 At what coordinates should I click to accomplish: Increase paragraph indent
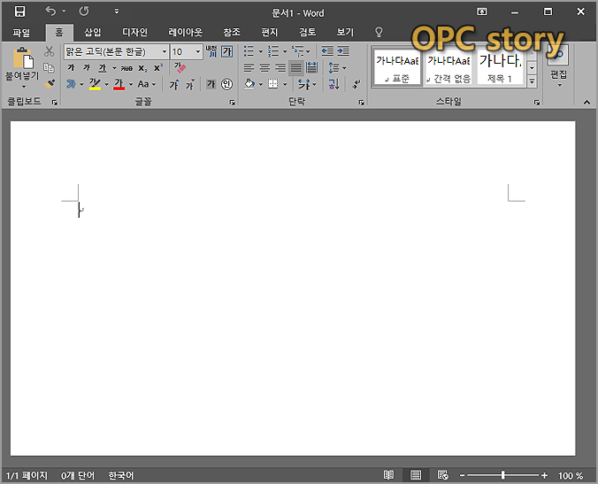point(343,51)
